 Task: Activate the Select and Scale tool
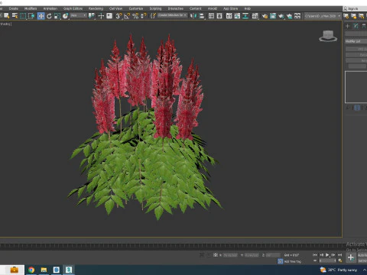(x=57, y=16)
